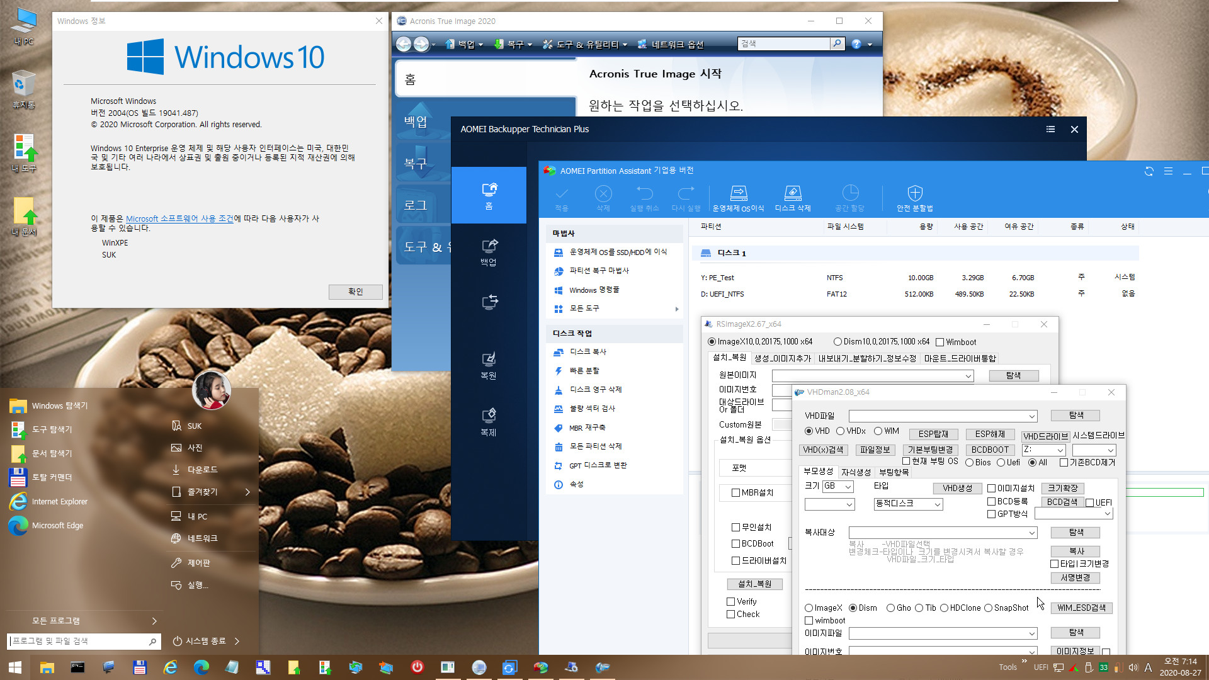This screenshot has height=680, width=1209.
Task: Open the Z: drive letter dropdown
Action: click(x=1060, y=450)
